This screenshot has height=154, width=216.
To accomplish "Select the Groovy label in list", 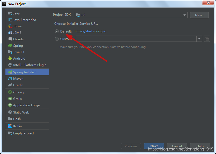I will click(x=19, y=92).
